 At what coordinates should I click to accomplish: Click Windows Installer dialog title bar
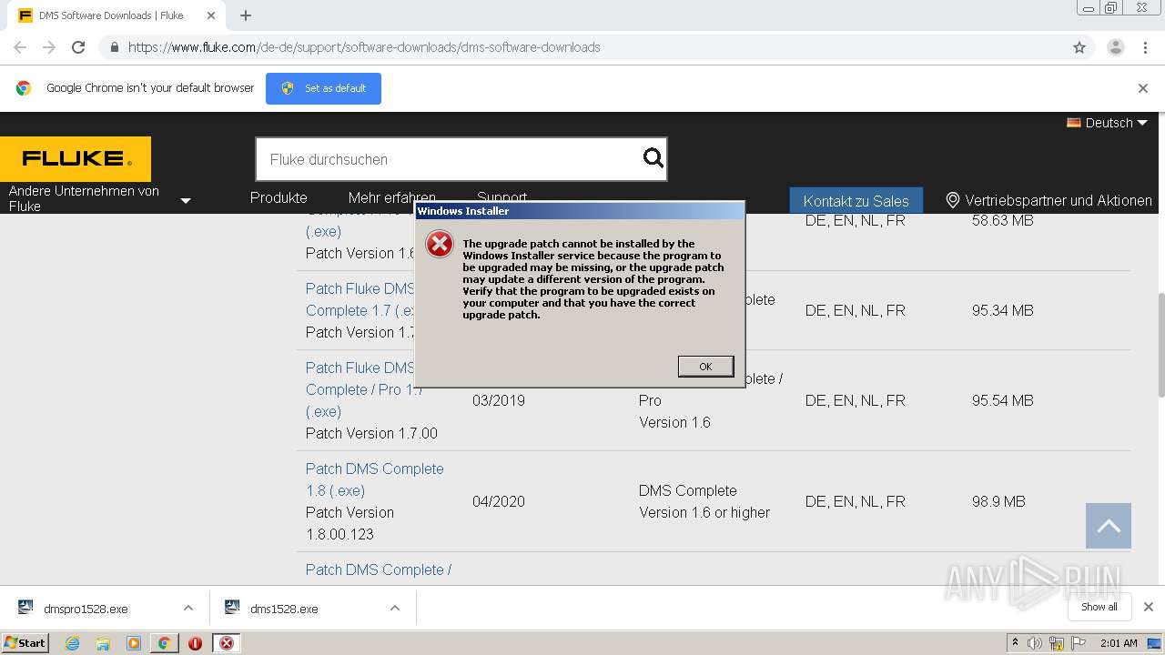coord(580,210)
